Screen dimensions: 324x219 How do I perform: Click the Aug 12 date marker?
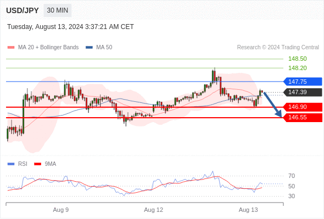click(x=154, y=210)
